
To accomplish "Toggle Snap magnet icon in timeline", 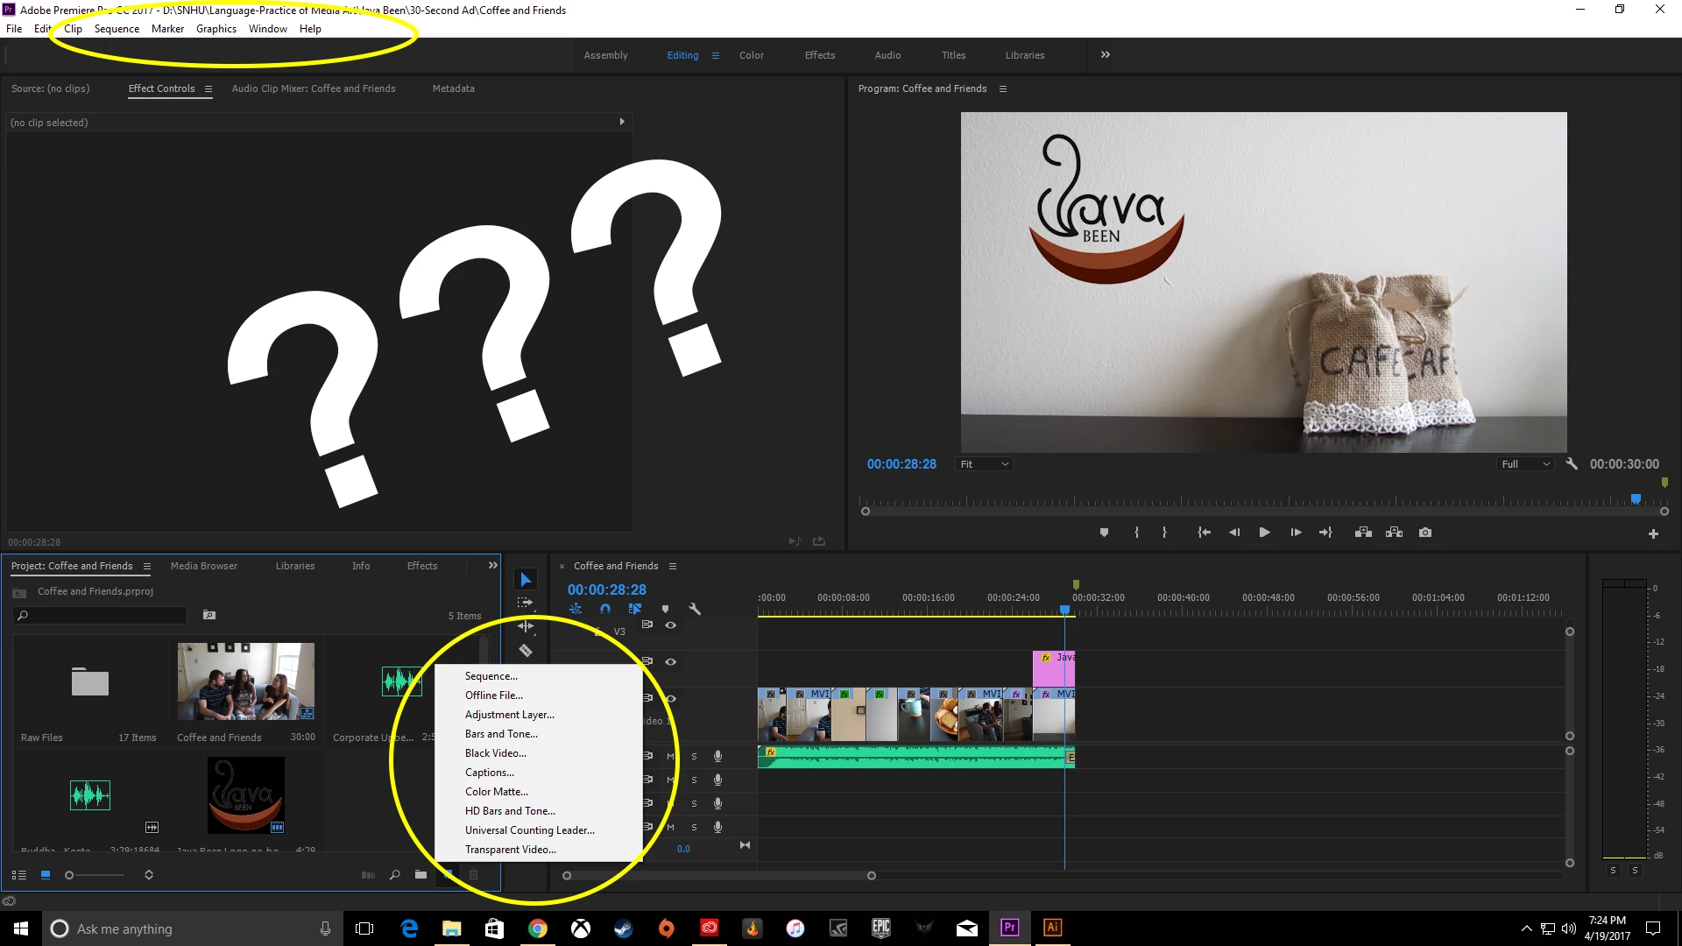I will pos(605,609).
